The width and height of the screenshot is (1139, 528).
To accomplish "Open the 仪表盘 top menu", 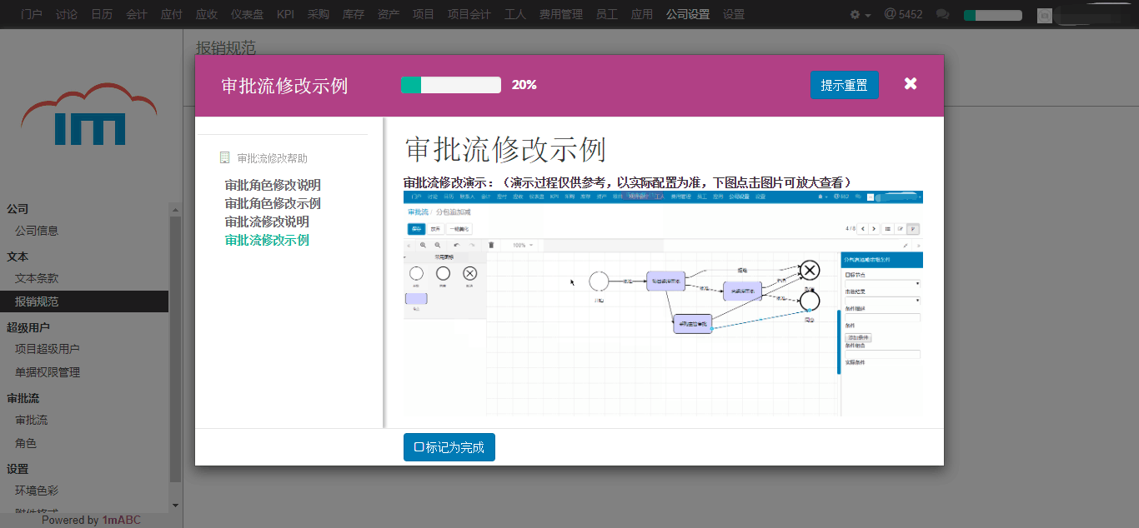I will tap(248, 15).
